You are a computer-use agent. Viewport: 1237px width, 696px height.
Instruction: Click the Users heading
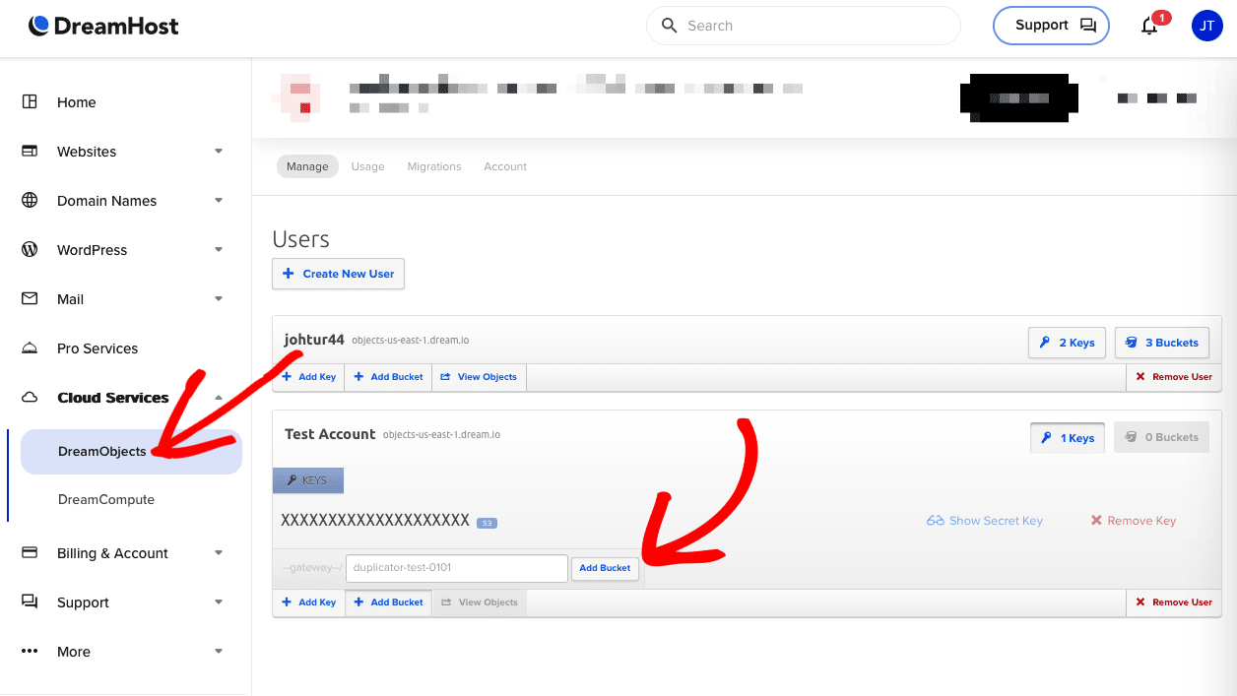click(x=300, y=239)
